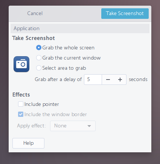Select Grab the whole screen radio button
The height and width of the screenshot is (164, 160).
pos(39,48)
